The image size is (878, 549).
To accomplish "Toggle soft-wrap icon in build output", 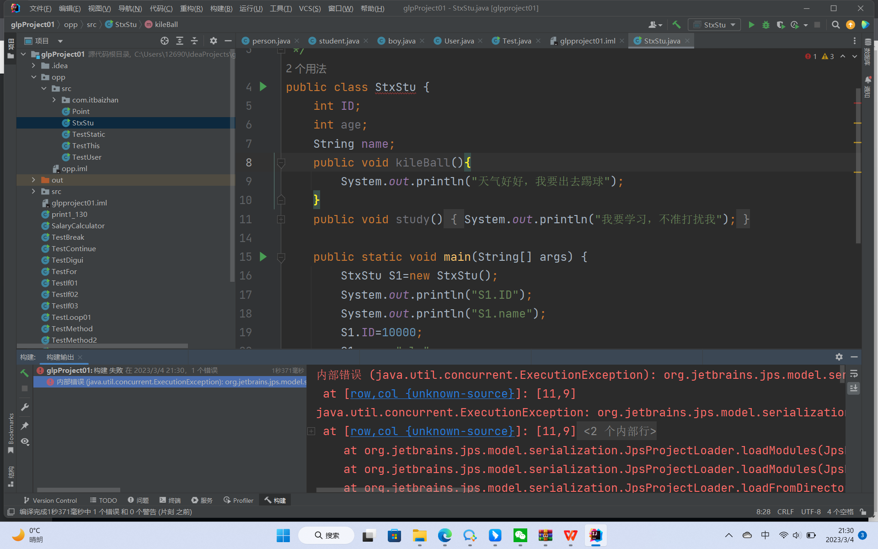I will pyautogui.click(x=854, y=374).
